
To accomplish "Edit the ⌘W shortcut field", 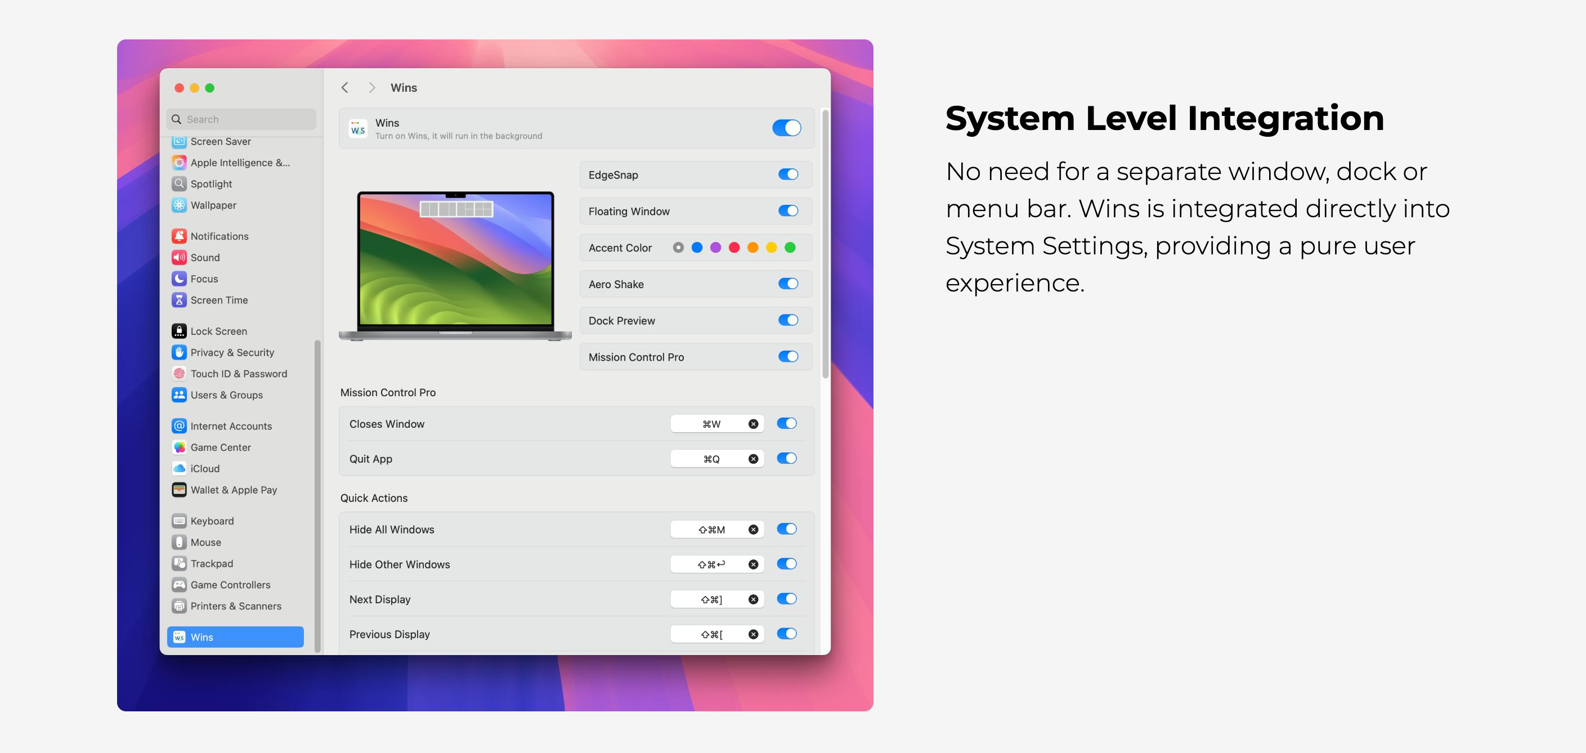I will click(x=717, y=424).
